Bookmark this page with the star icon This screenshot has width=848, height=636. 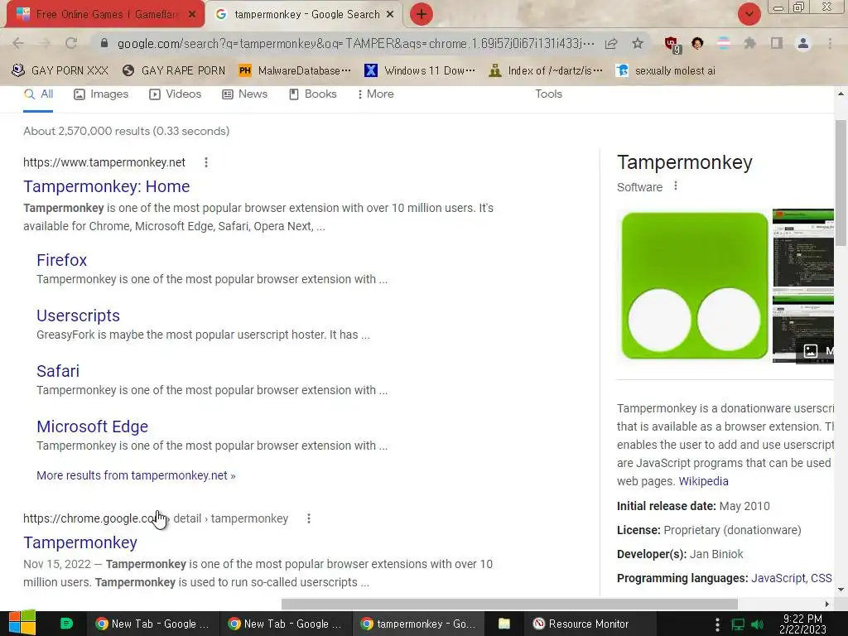point(638,43)
